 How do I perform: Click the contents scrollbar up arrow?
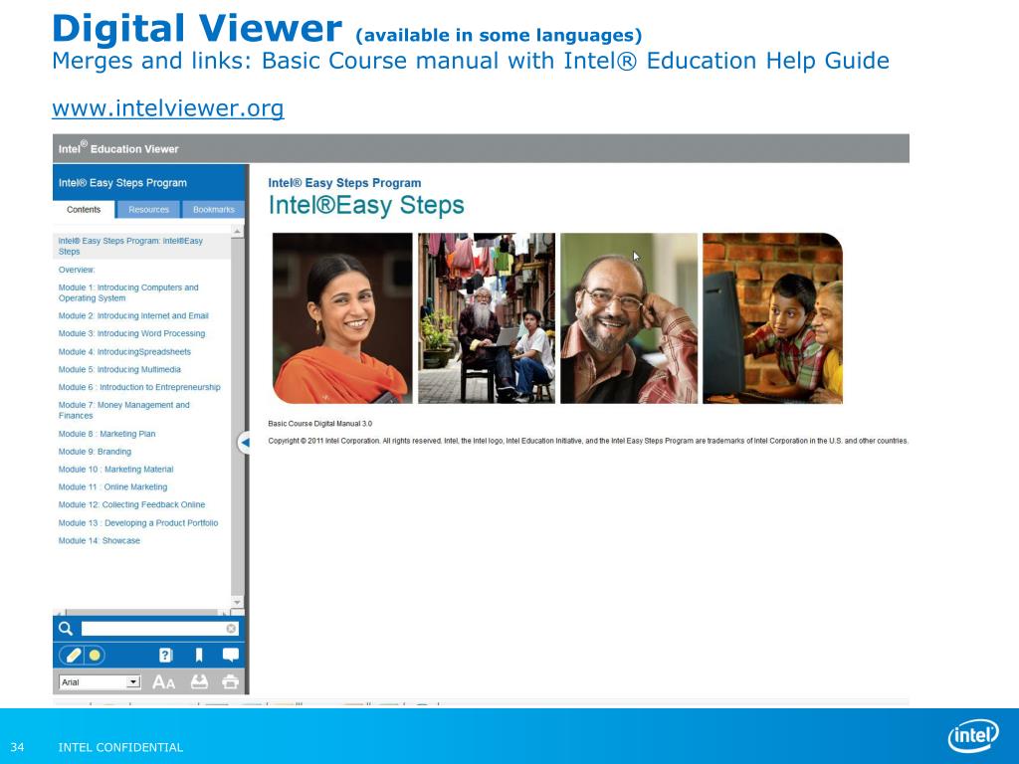[237, 231]
